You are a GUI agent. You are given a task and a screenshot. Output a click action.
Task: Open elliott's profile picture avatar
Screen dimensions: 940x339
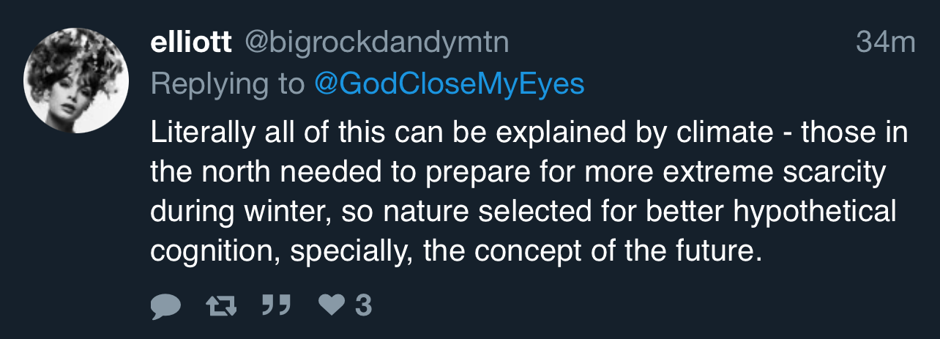tap(76, 81)
